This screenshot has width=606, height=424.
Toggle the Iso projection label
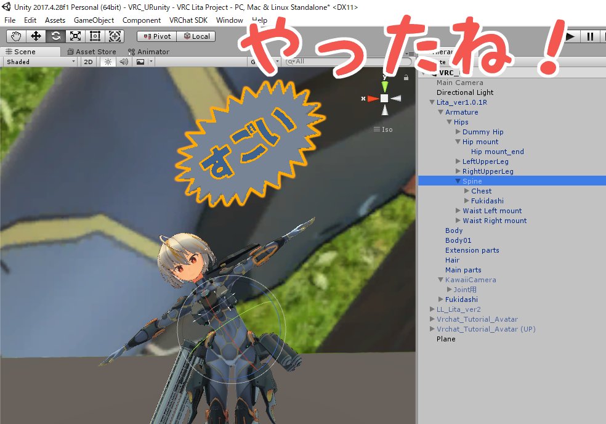point(383,129)
